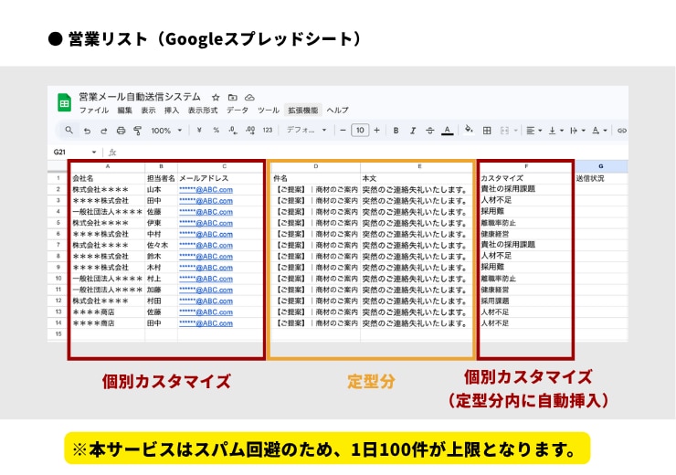
Task: Print the spreadsheet
Action: [121, 131]
